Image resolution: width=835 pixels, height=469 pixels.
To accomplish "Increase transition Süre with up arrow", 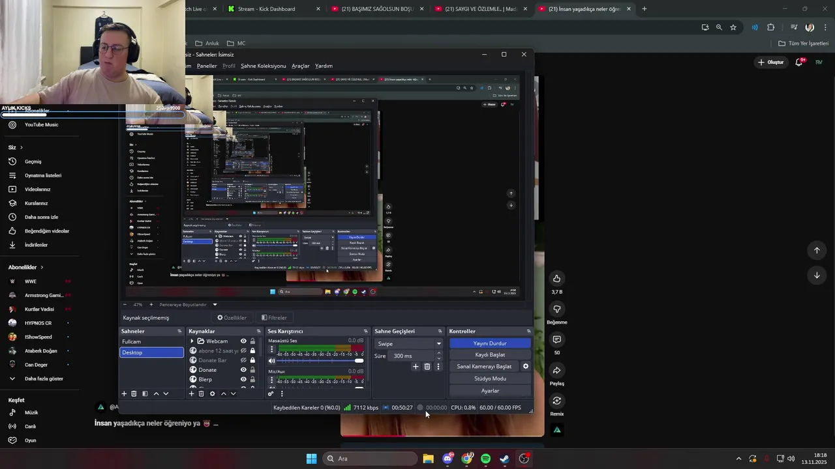I will 438,353.
